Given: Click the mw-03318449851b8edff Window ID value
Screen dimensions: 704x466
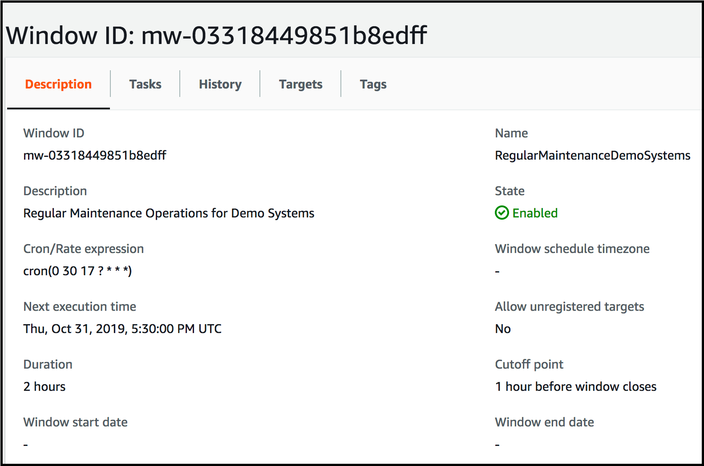Looking at the screenshot, I should (x=95, y=155).
